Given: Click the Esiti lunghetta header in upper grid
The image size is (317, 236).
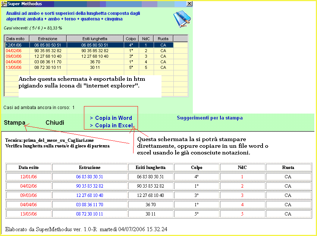Looking at the screenshot, I should [x=95, y=38].
